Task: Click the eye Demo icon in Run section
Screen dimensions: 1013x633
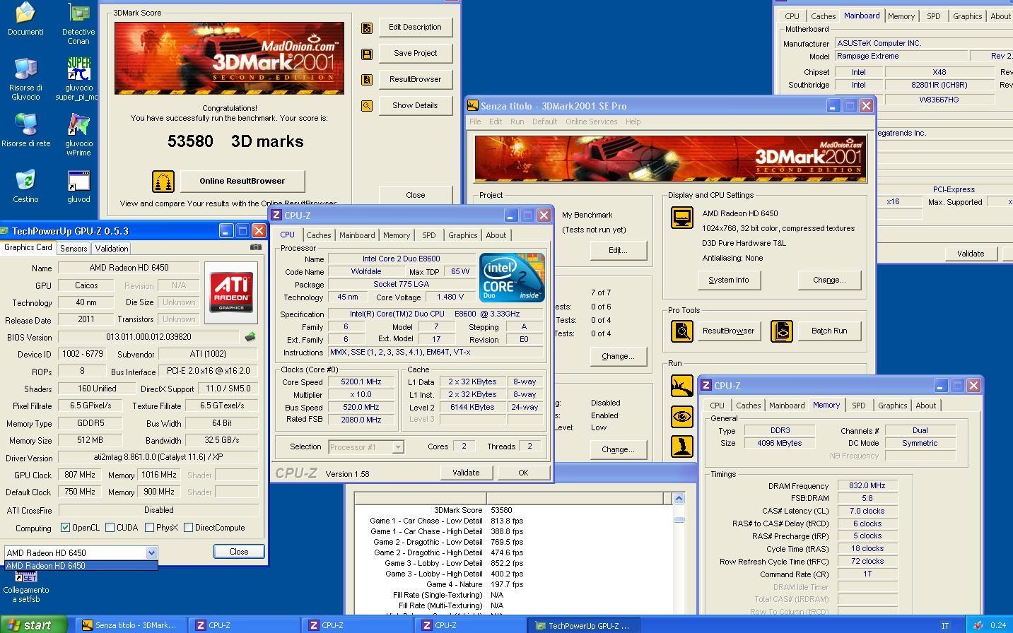Action: (x=682, y=416)
